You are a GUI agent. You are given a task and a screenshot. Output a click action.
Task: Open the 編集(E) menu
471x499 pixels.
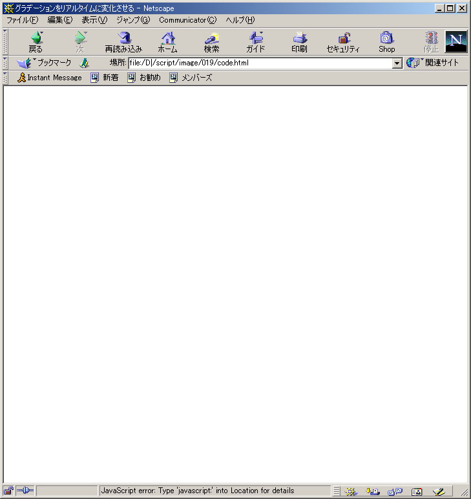pos(59,20)
